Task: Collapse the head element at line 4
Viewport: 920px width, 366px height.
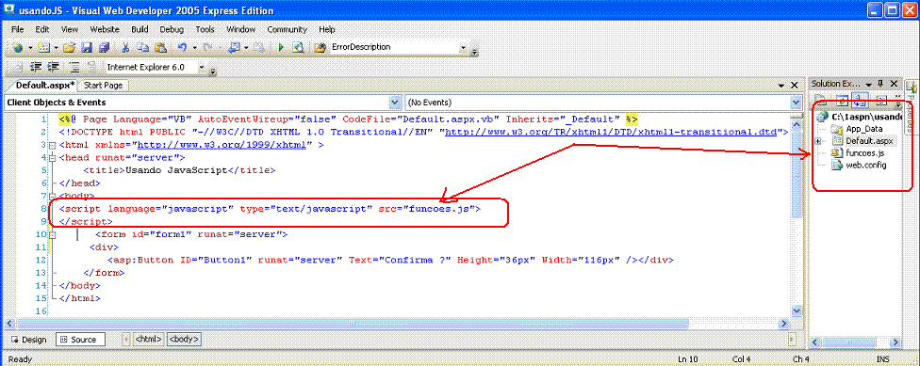Action: [52, 157]
